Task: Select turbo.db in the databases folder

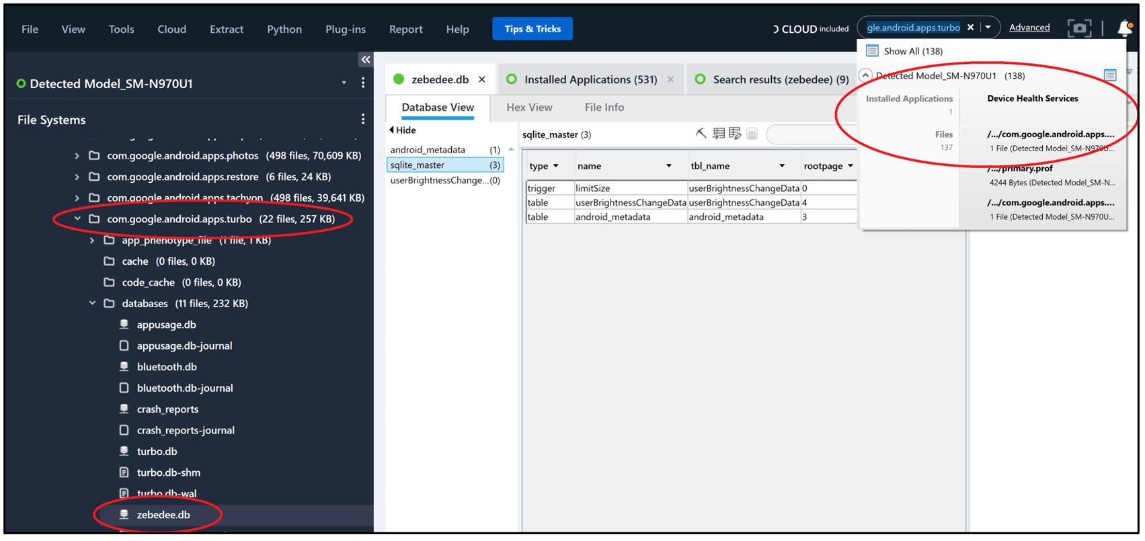Action: pos(157,452)
